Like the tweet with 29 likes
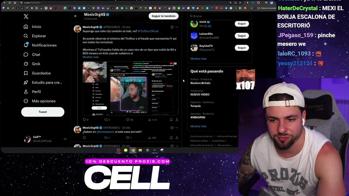This screenshot has height=196, width=349. 130,120
